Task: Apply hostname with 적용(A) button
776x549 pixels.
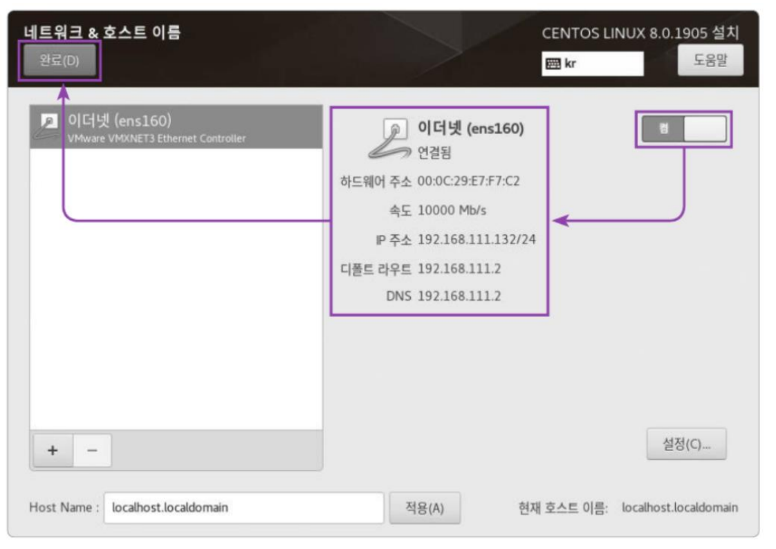Action: click(x=425, y=508)
